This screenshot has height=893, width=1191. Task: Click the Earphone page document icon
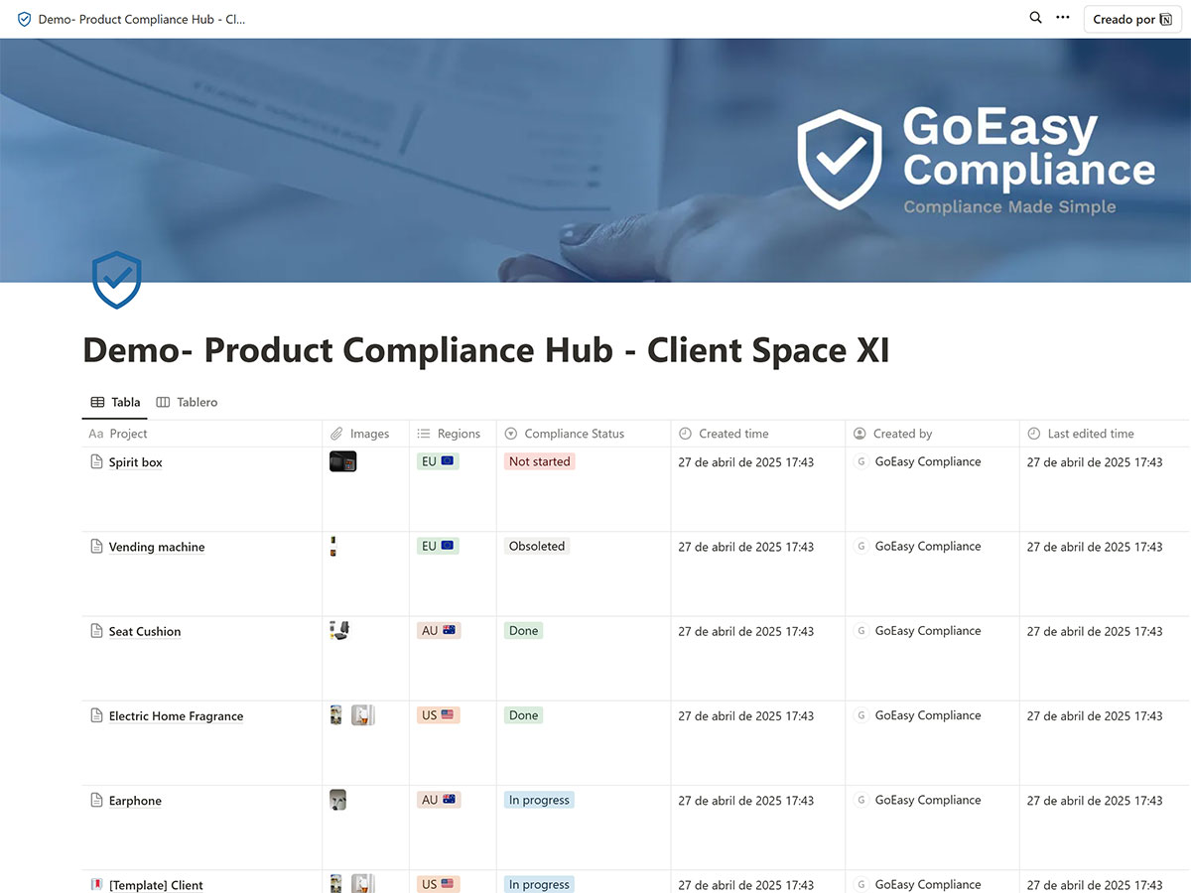click(96, 801)
